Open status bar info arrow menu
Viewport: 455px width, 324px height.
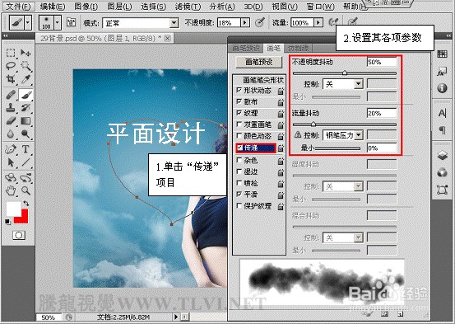point(176,317)
